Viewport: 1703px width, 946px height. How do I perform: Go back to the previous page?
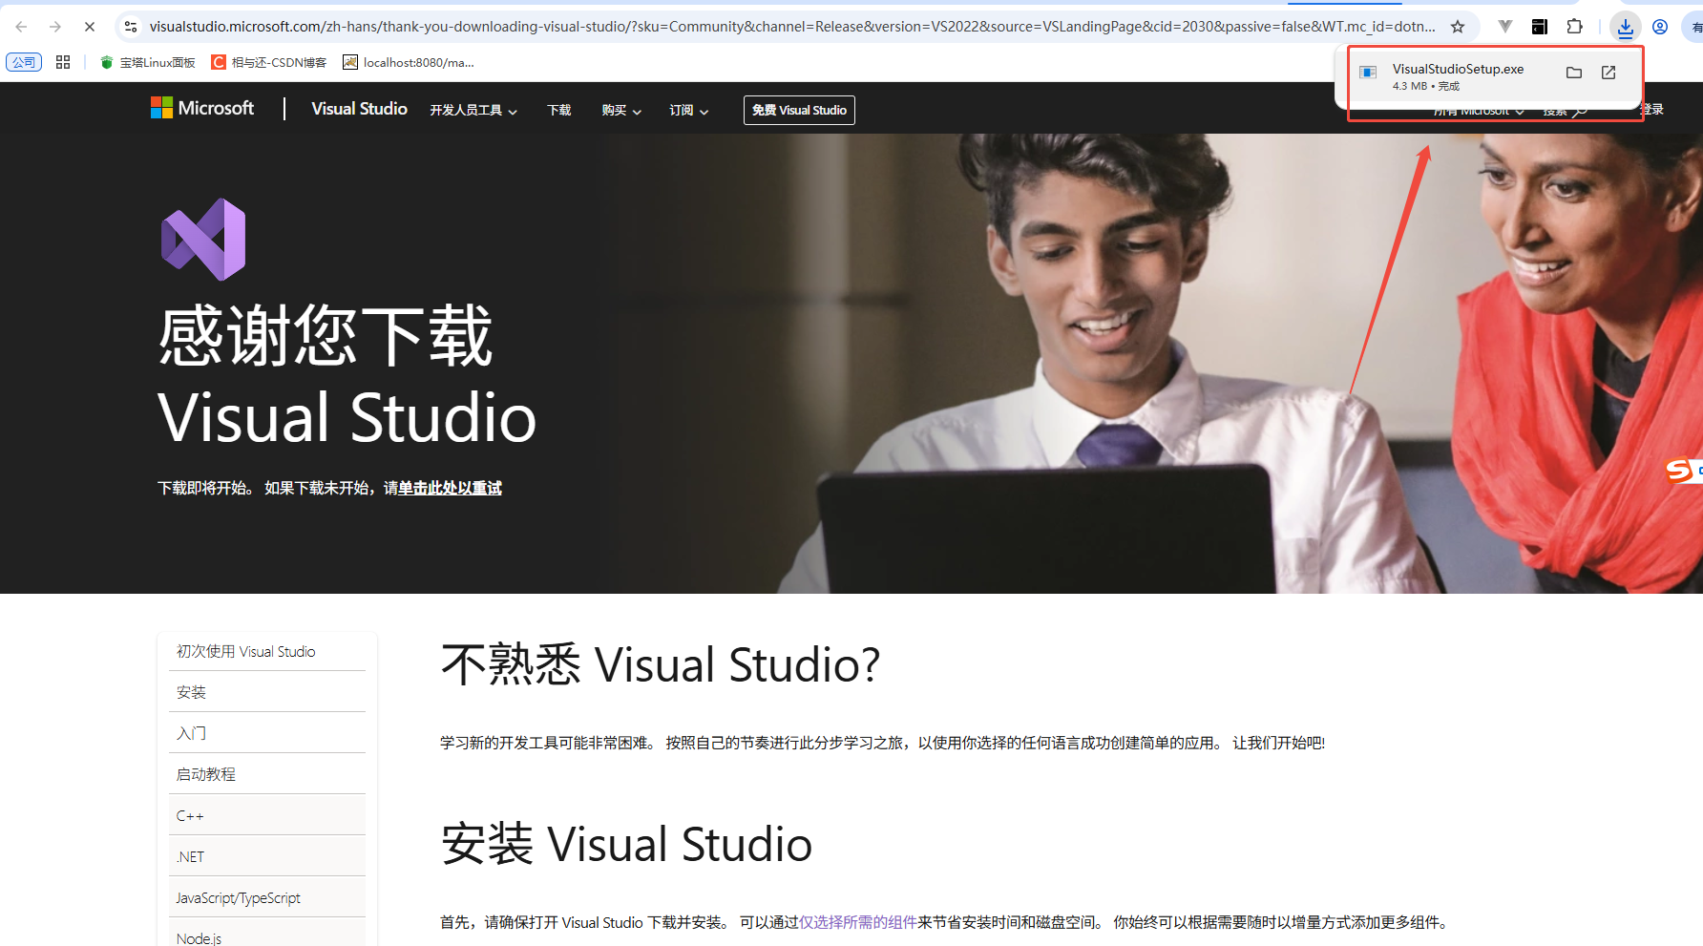coord(21,27)
